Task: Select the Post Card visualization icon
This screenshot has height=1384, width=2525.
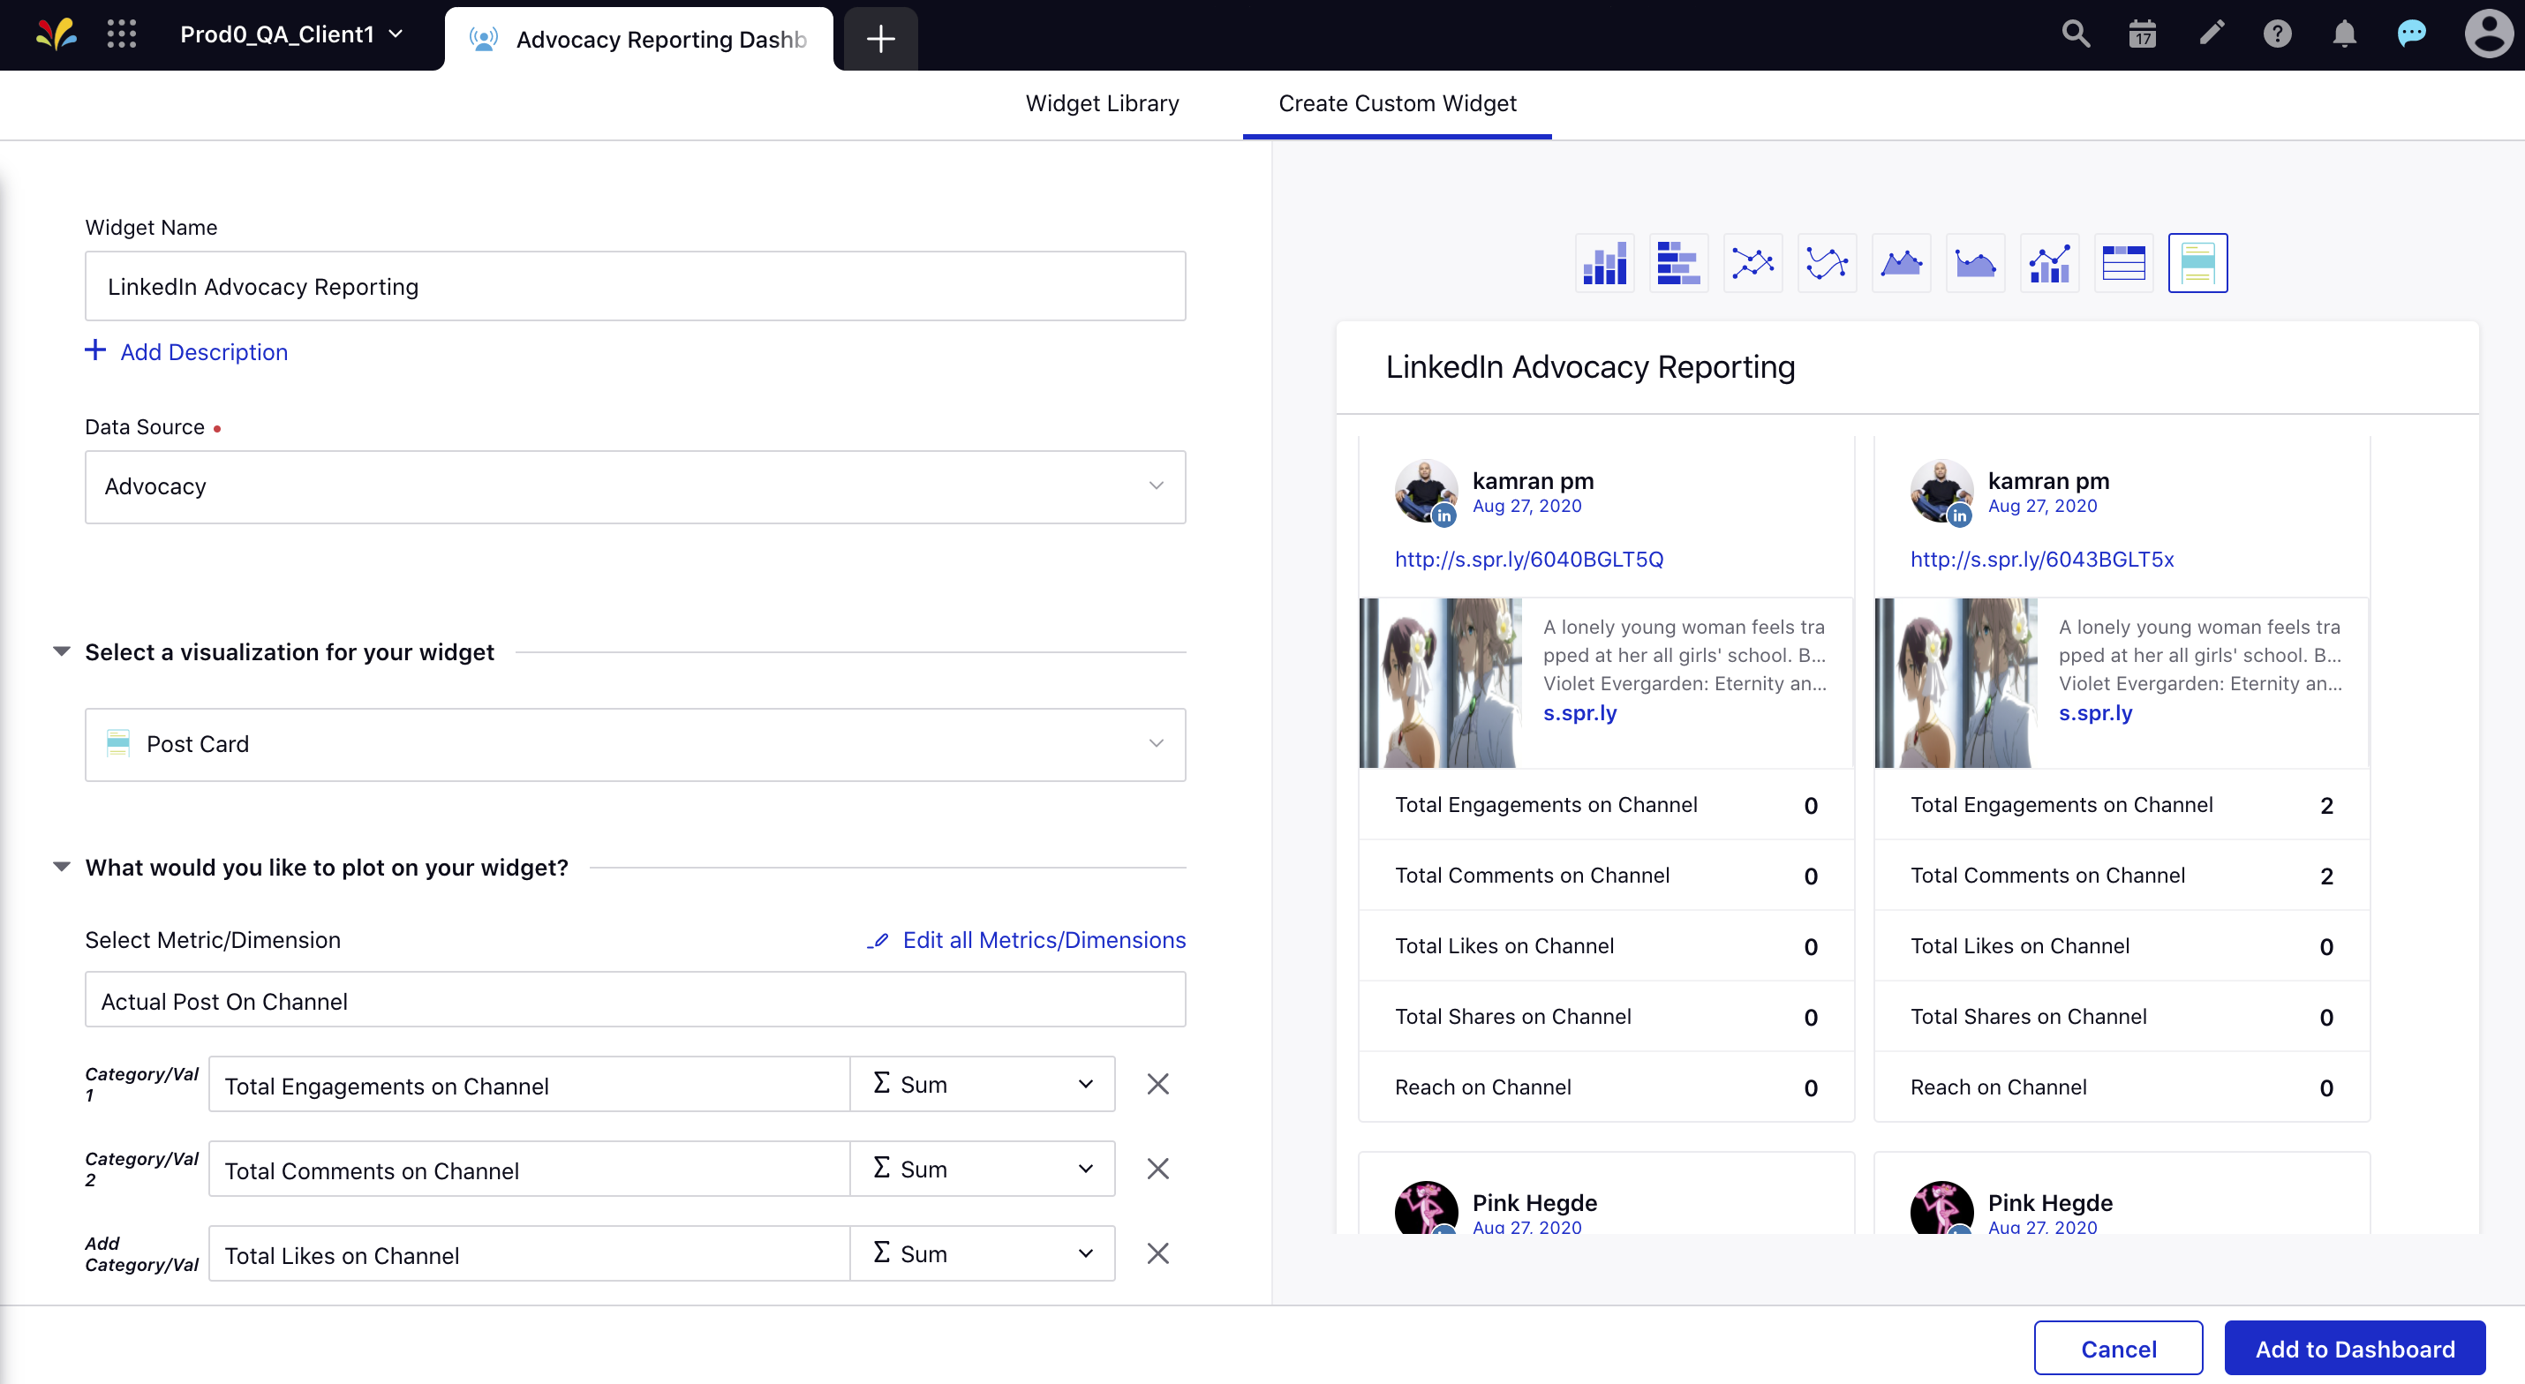Action: click(x=2197, y=263)
